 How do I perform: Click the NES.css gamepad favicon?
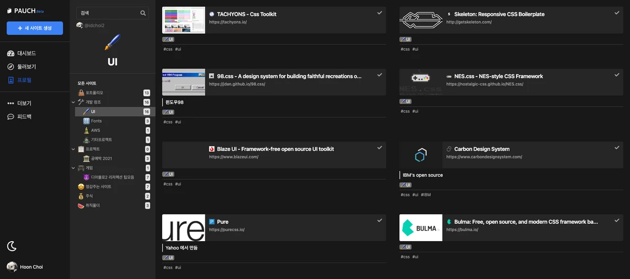tap(449, 76)
